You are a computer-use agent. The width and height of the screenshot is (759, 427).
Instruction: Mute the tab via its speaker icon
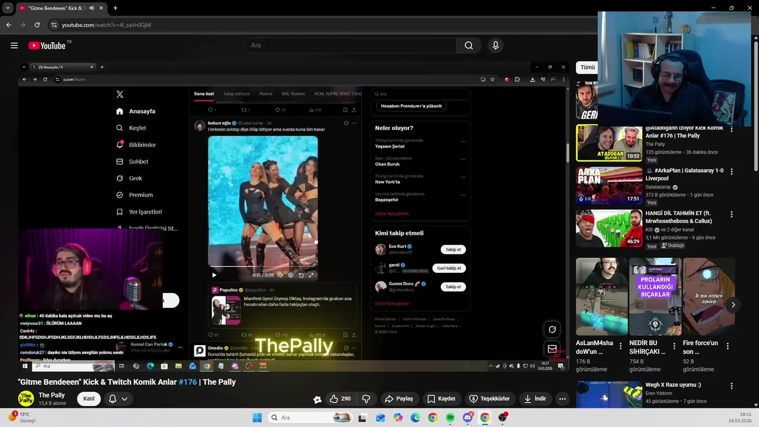tap(91, 8)
